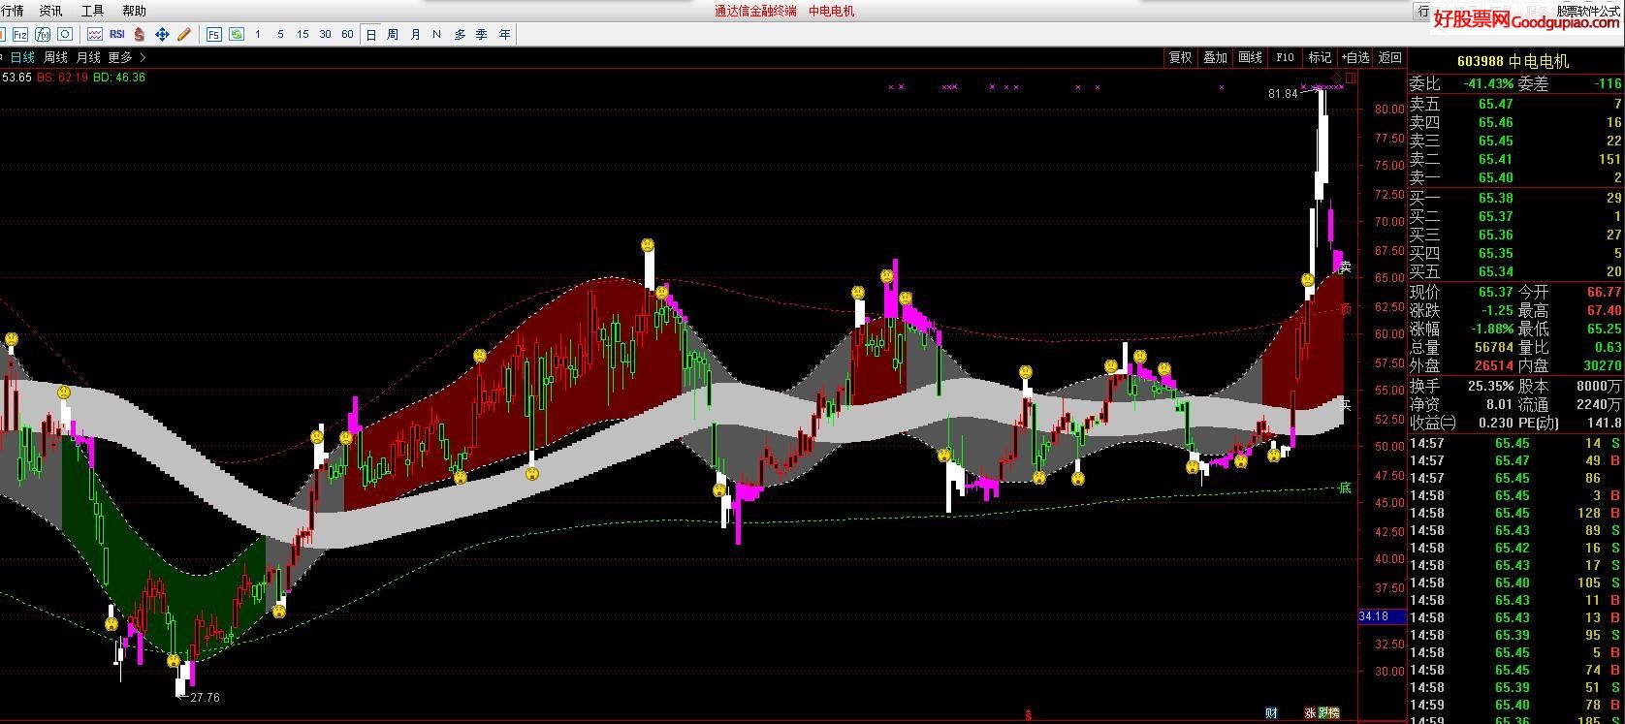Select the 年 yearly period button

(x=504, y=34)
